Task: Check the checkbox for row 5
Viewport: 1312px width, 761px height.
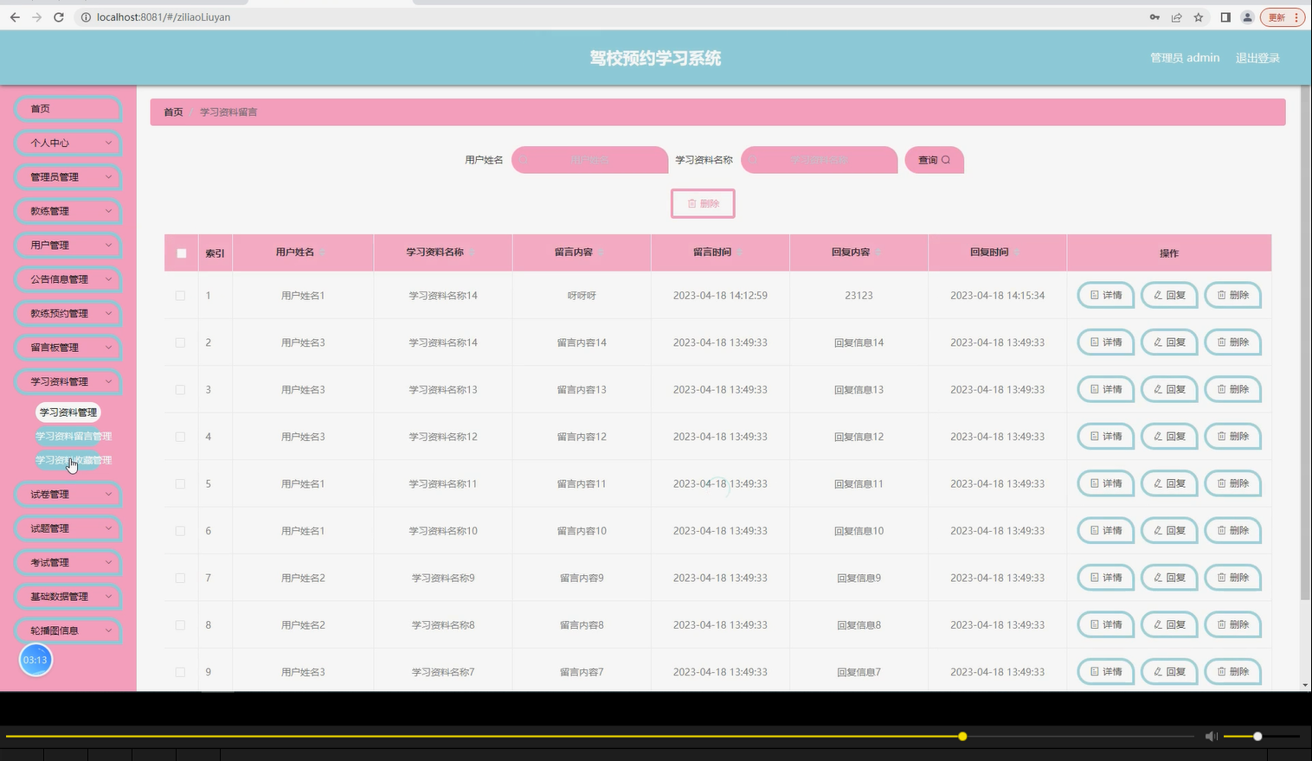Action: pos(180,483)
